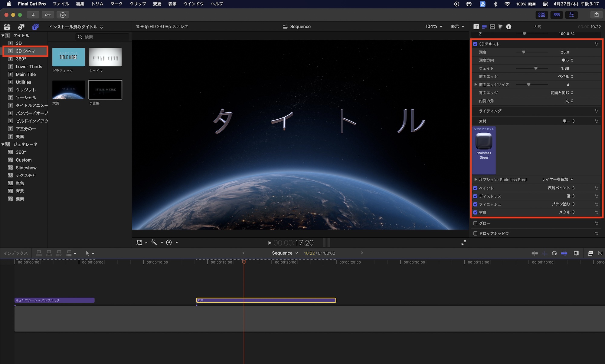Viewport: 605px width, 364px height.
Task: Expand the オプション: Stainless Steel disclosure triangle
Action: tap(476, 180)
